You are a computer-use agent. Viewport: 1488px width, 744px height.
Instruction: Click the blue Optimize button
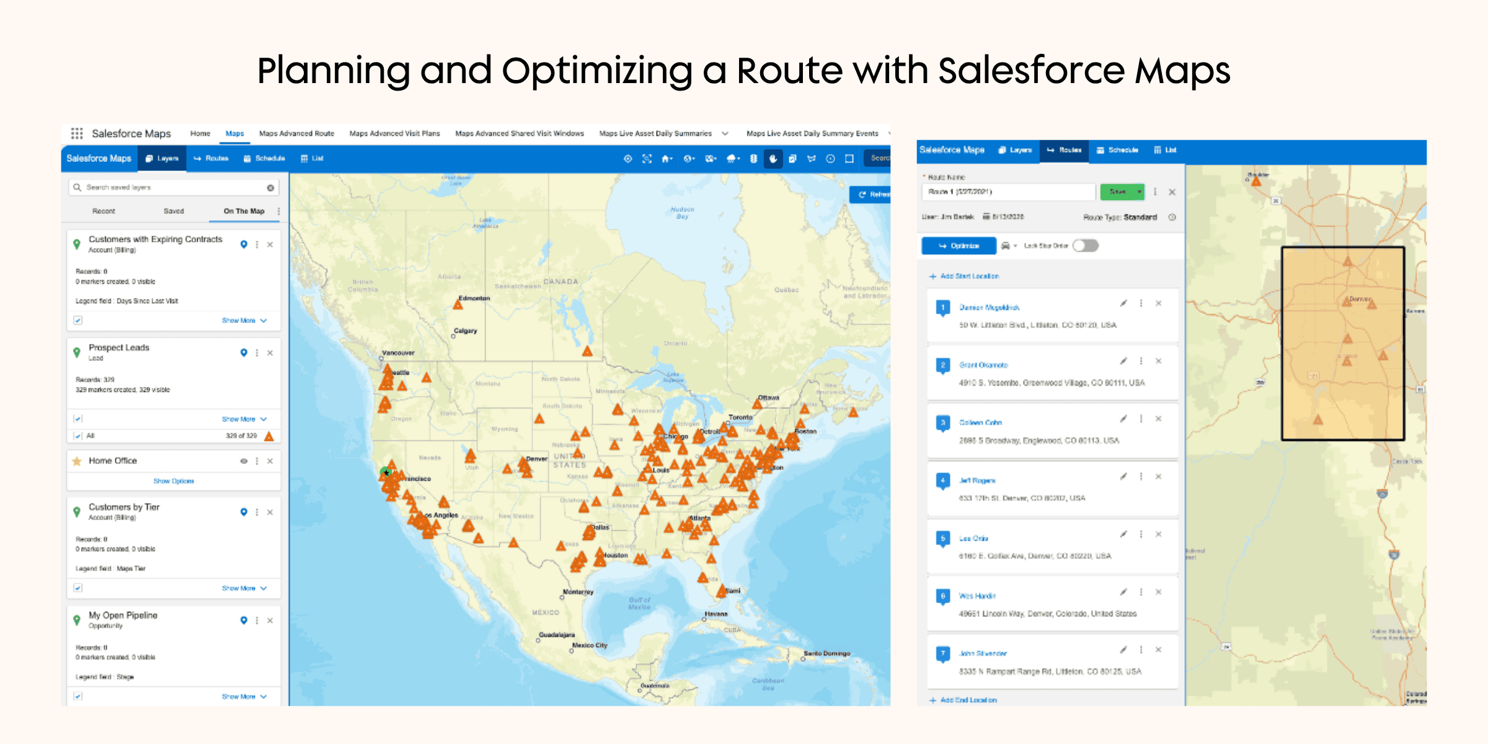pos(959,246)
